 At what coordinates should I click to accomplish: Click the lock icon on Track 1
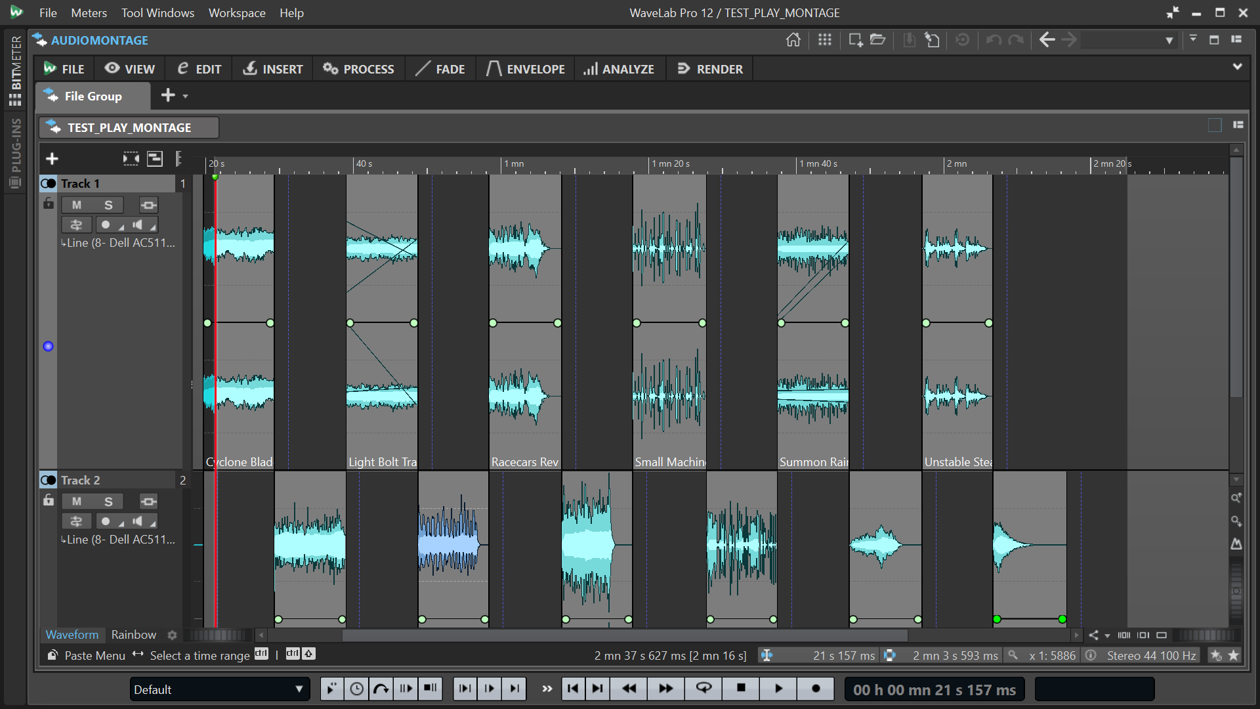point(48,204)
